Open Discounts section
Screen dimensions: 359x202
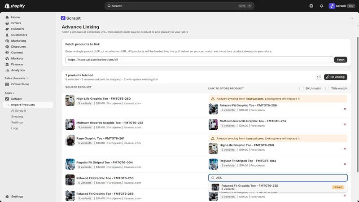click(18, 47)
